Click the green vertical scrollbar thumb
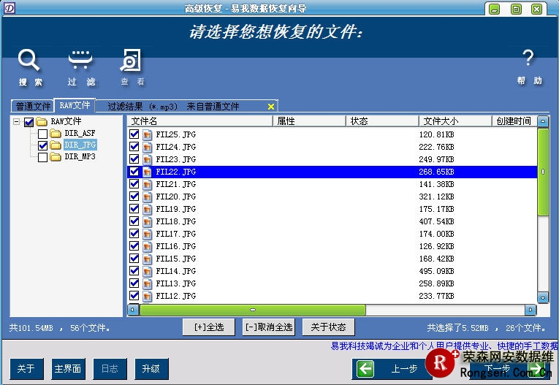Screen dimensions: 559x385 point(543,172)
